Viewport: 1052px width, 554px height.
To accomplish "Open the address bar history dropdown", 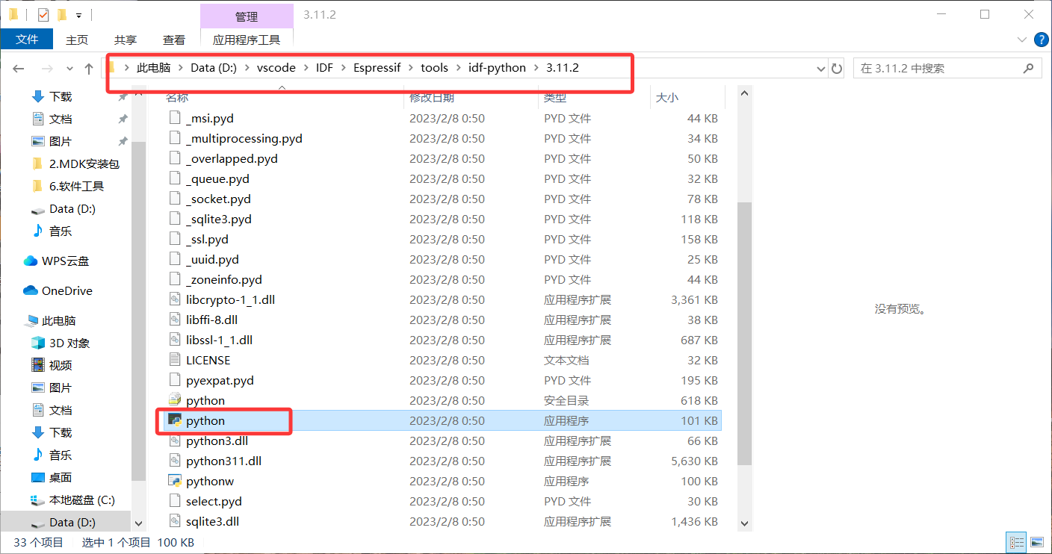I will click(821, 68).
